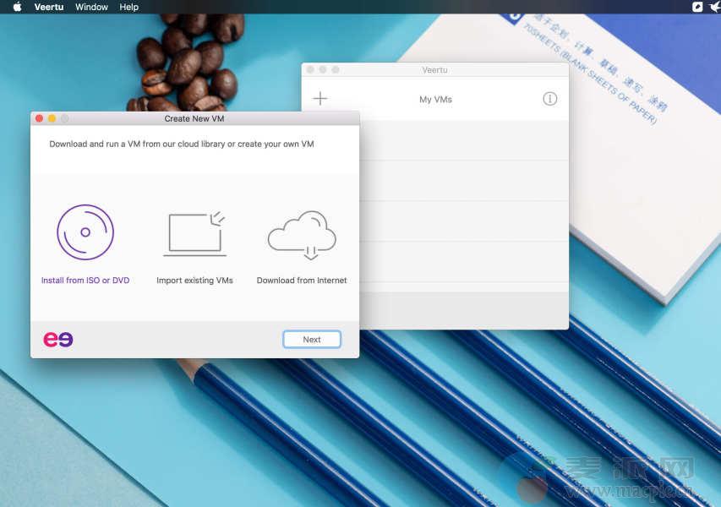The width and height of the screenshot is (721, 507).
Task: Click the Veertu window title bar
Action: tap(436, 70)
